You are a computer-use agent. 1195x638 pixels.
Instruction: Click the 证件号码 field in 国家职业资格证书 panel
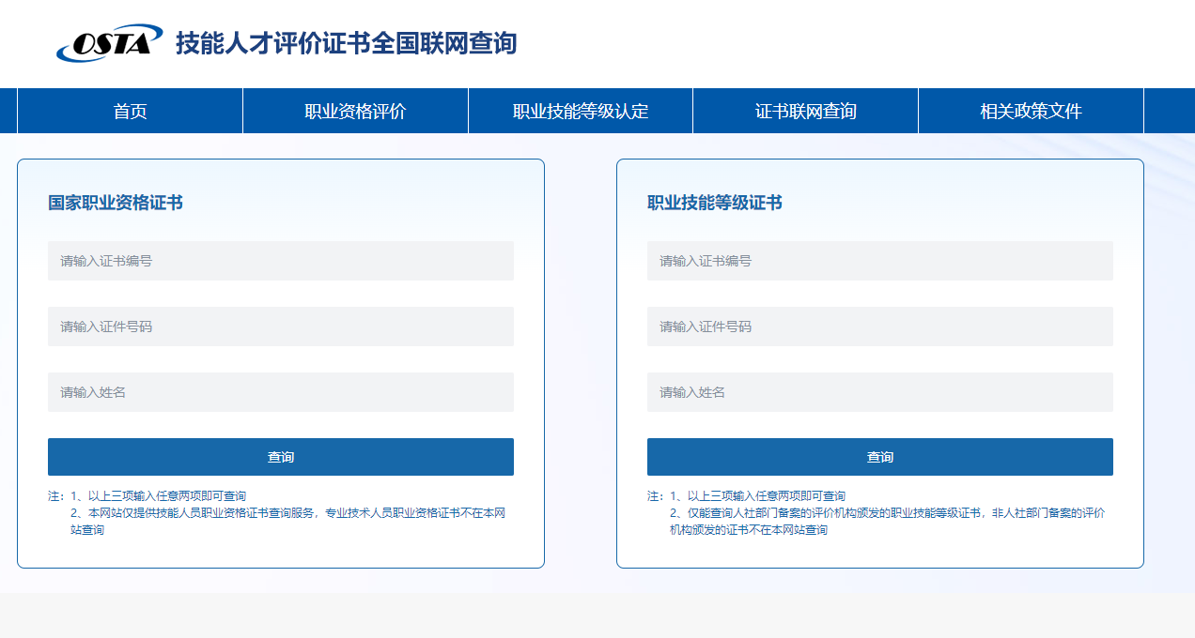(x=280, y=327)
